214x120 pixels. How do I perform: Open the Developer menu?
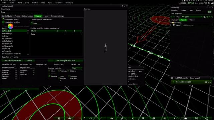tap(69, 3)
